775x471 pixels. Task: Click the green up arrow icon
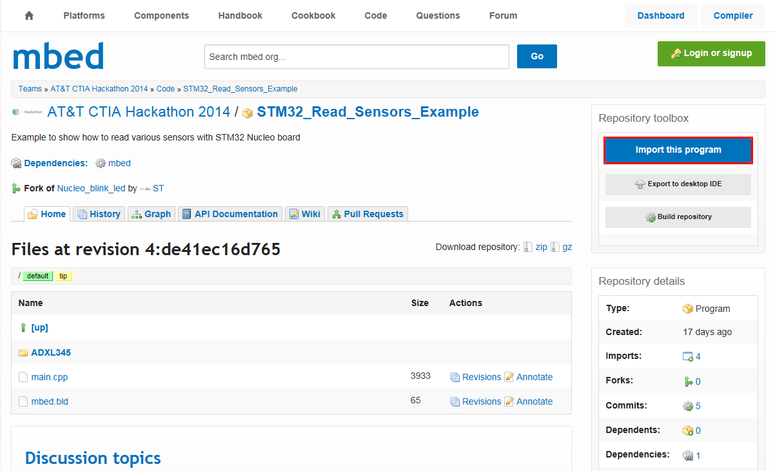coord(23,327)
